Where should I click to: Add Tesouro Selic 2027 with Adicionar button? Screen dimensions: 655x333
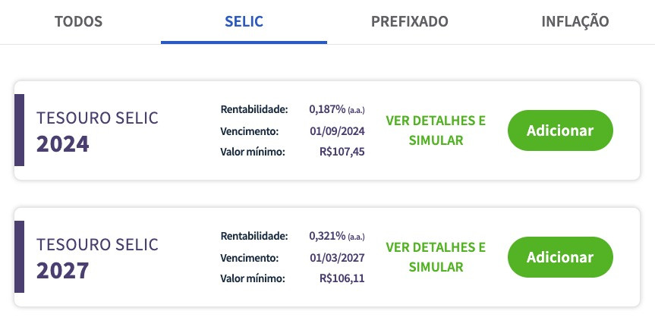tap(560, 257)
